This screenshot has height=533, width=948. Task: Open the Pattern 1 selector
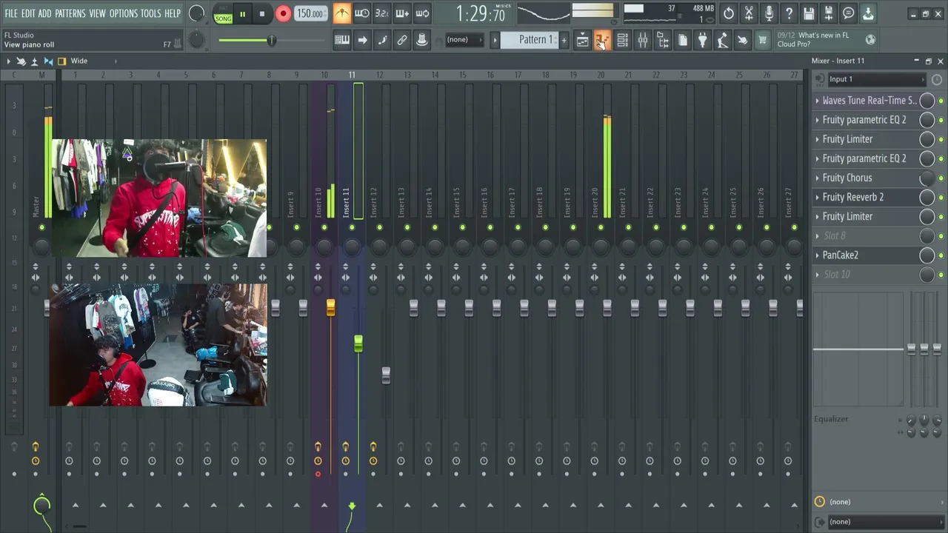529,40
